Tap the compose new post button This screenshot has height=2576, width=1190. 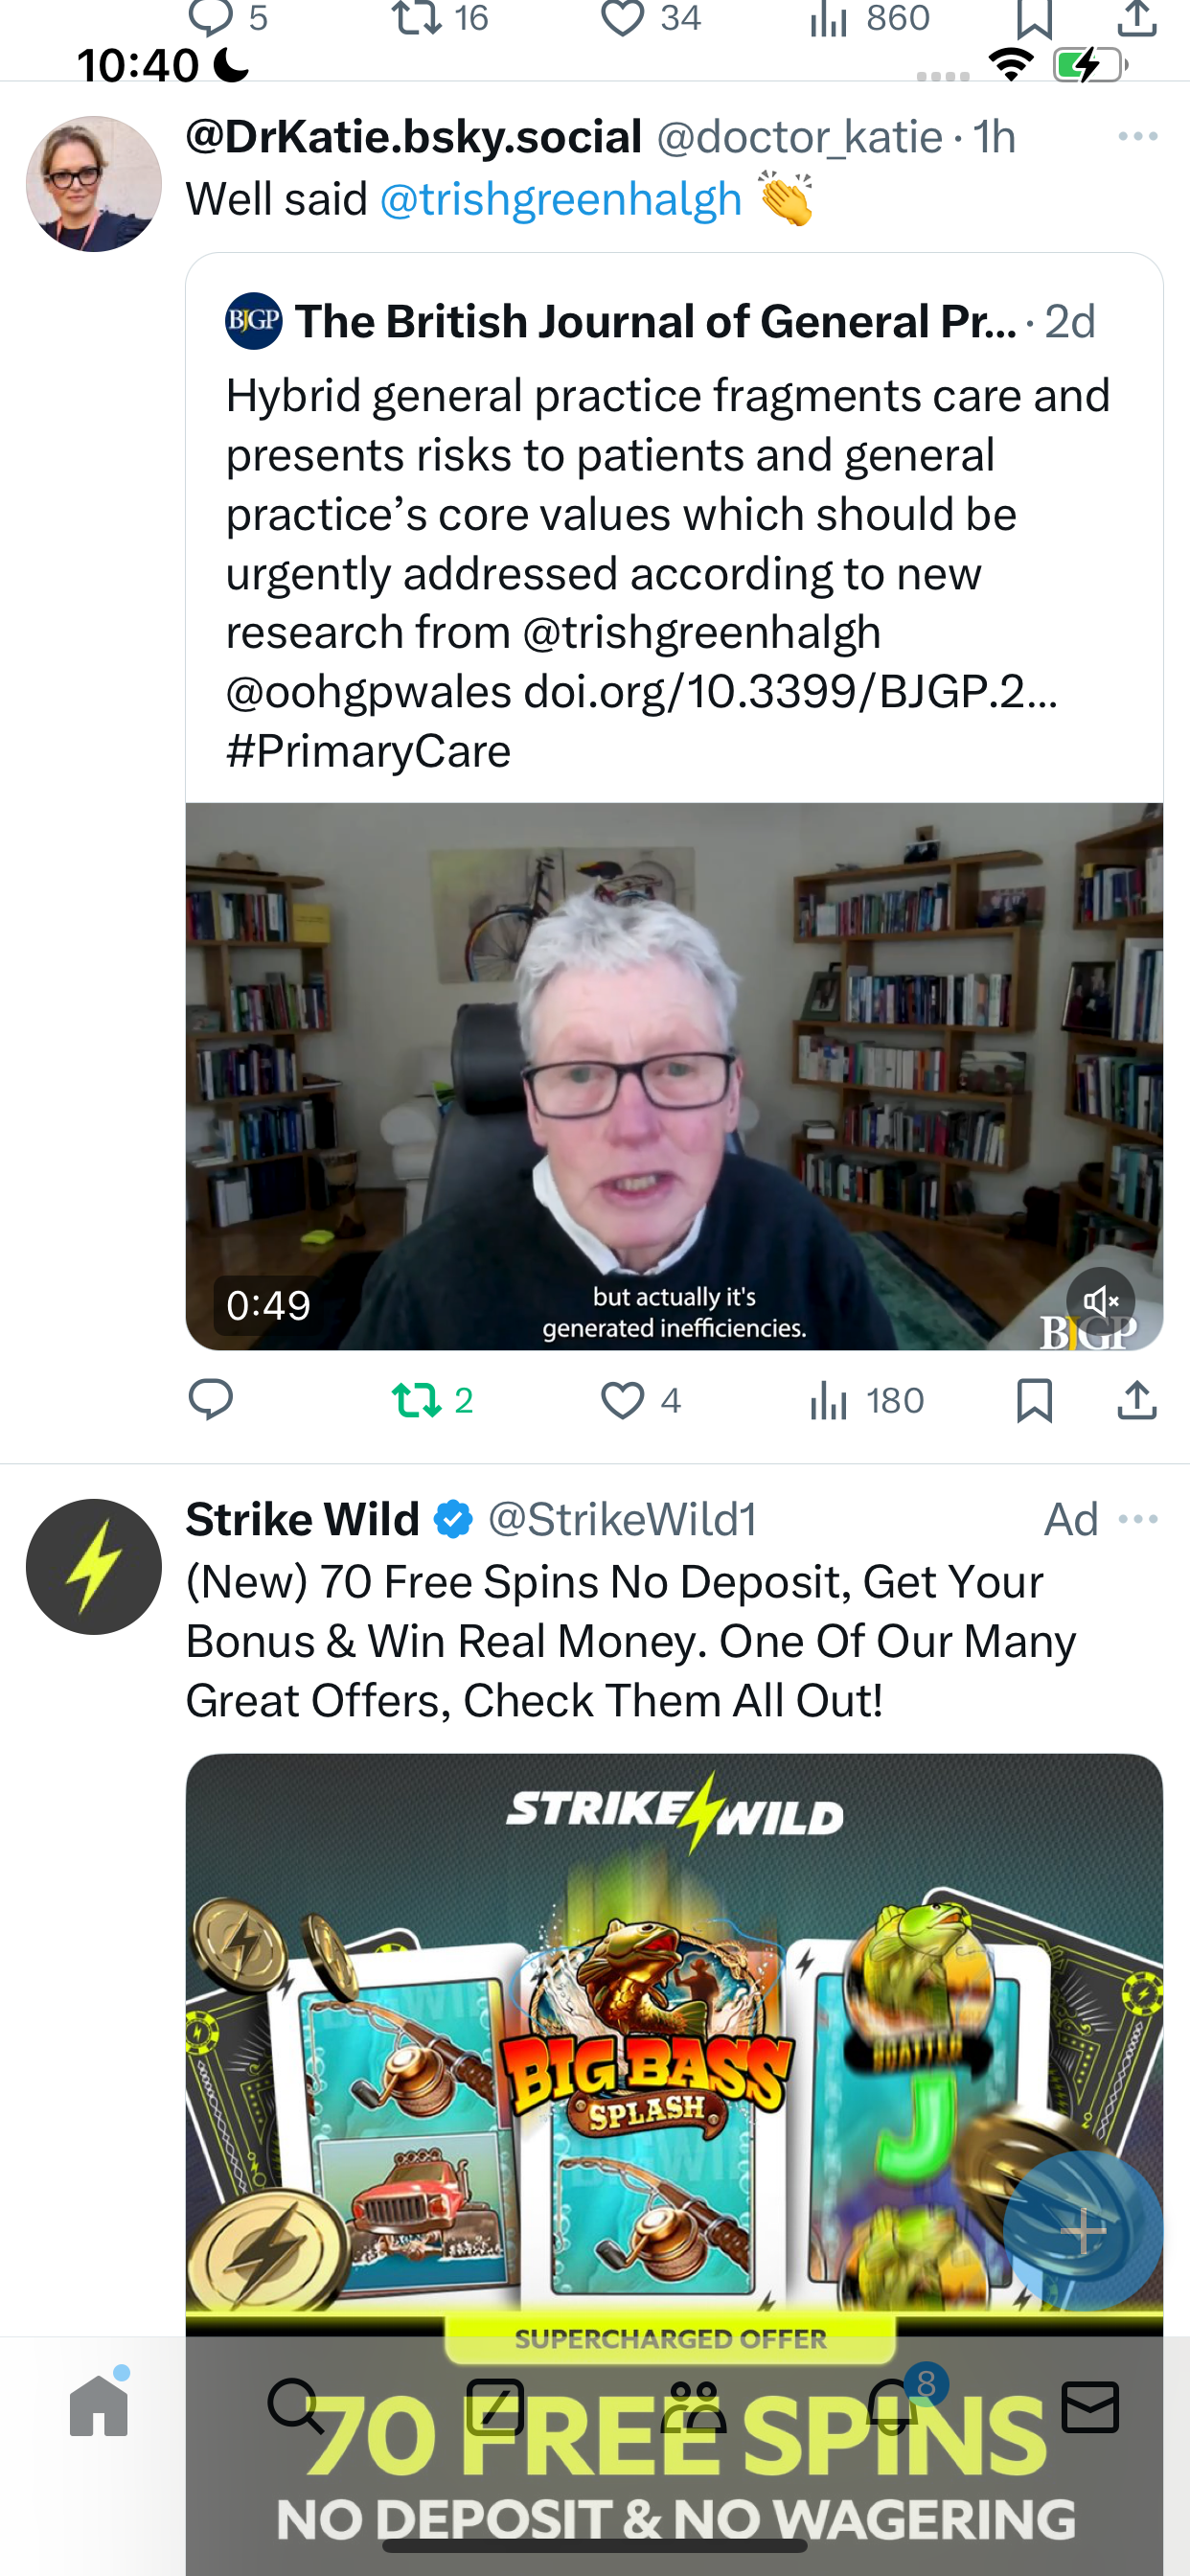[x=1083, y=2231]
